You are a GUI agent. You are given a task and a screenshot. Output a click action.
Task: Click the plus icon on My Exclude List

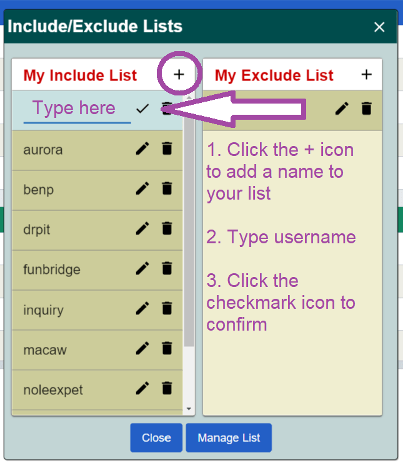(x=367, y=75)
